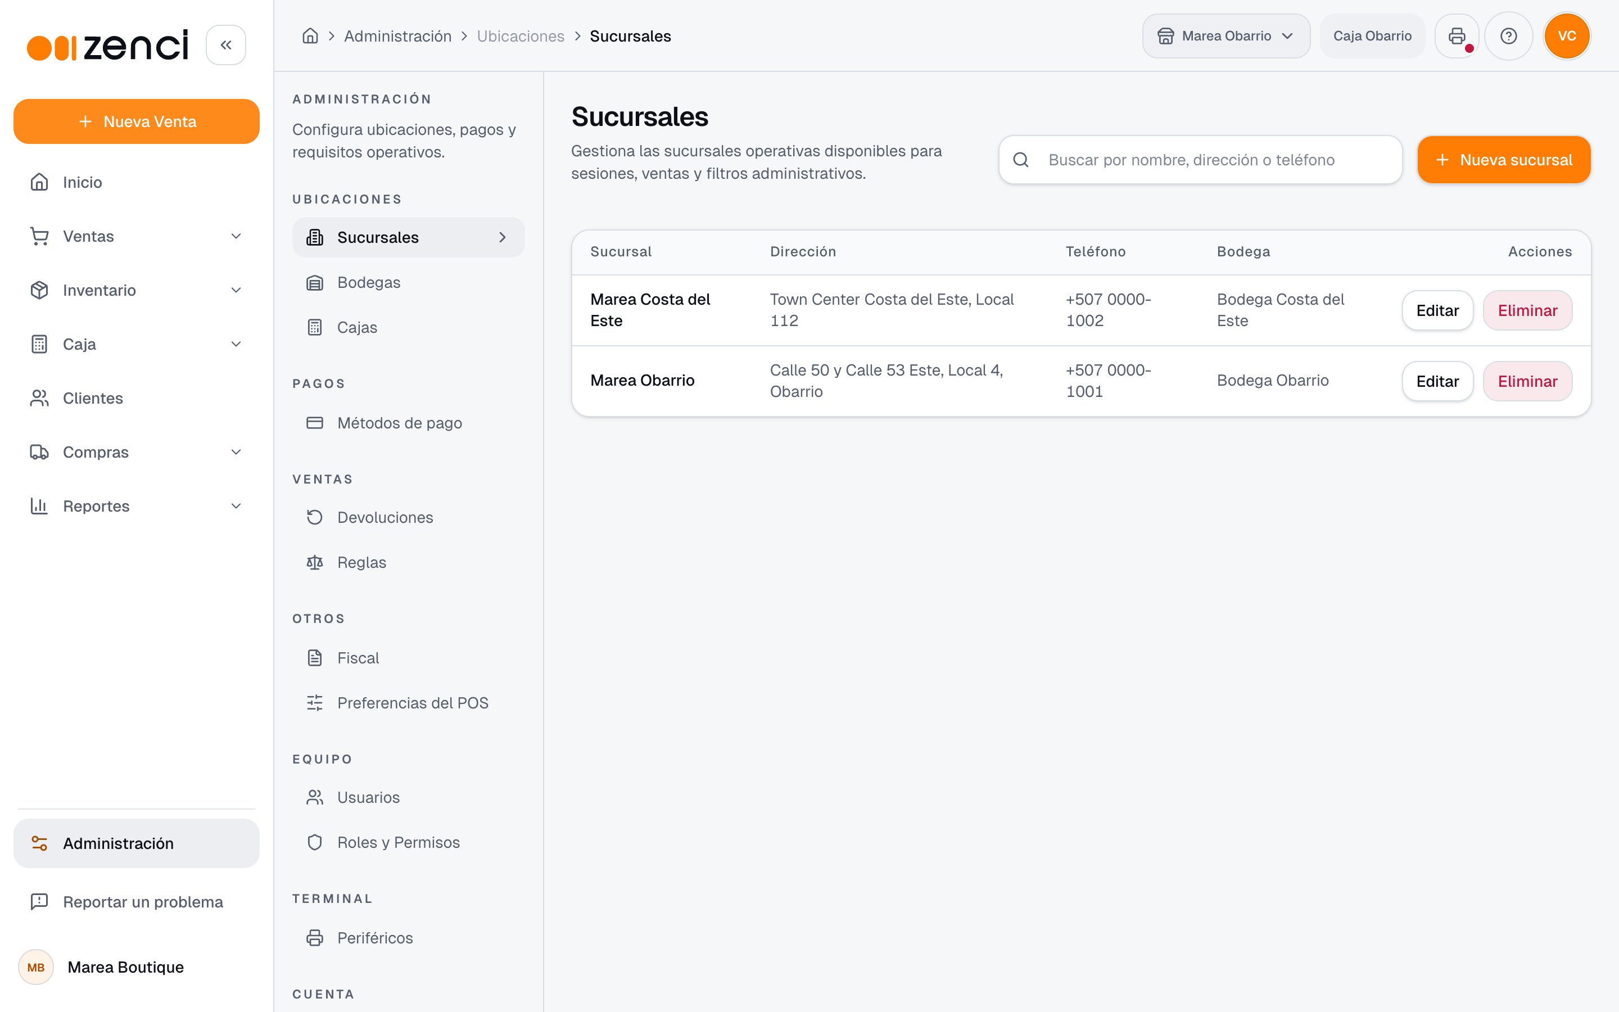Click Editar for Marea Obarrio
The image size is (1619, 1012).
pos(1437,382)
